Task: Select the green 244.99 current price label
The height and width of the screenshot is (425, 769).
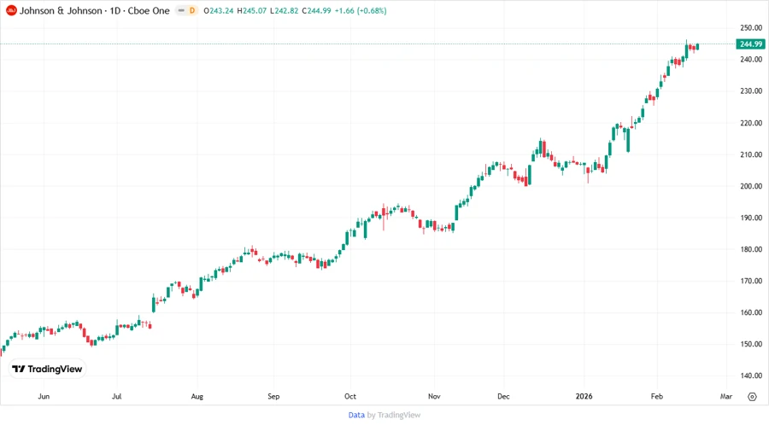Action: tap(750, 44)
